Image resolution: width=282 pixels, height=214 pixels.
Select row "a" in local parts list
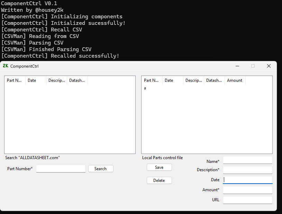click(x=145, y=88)
